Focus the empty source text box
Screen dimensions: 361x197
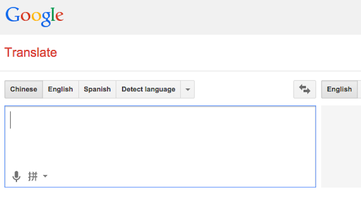click(x=160, y=140)
